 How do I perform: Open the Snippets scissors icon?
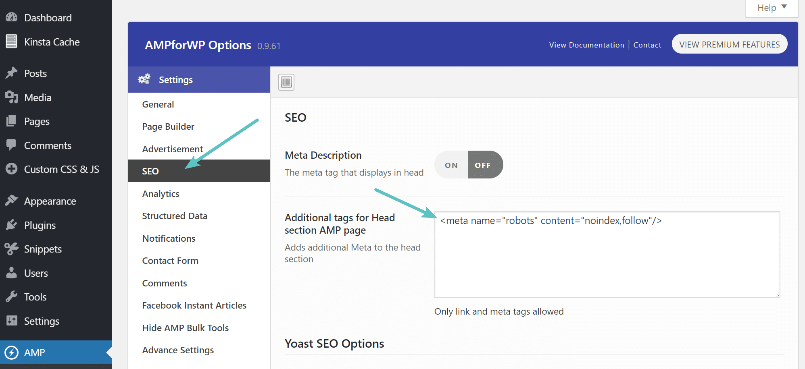point(11,249)
